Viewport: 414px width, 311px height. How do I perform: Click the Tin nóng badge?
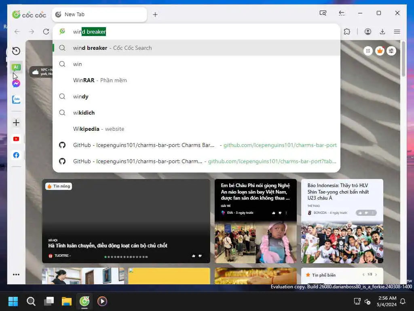pos(59,186)
